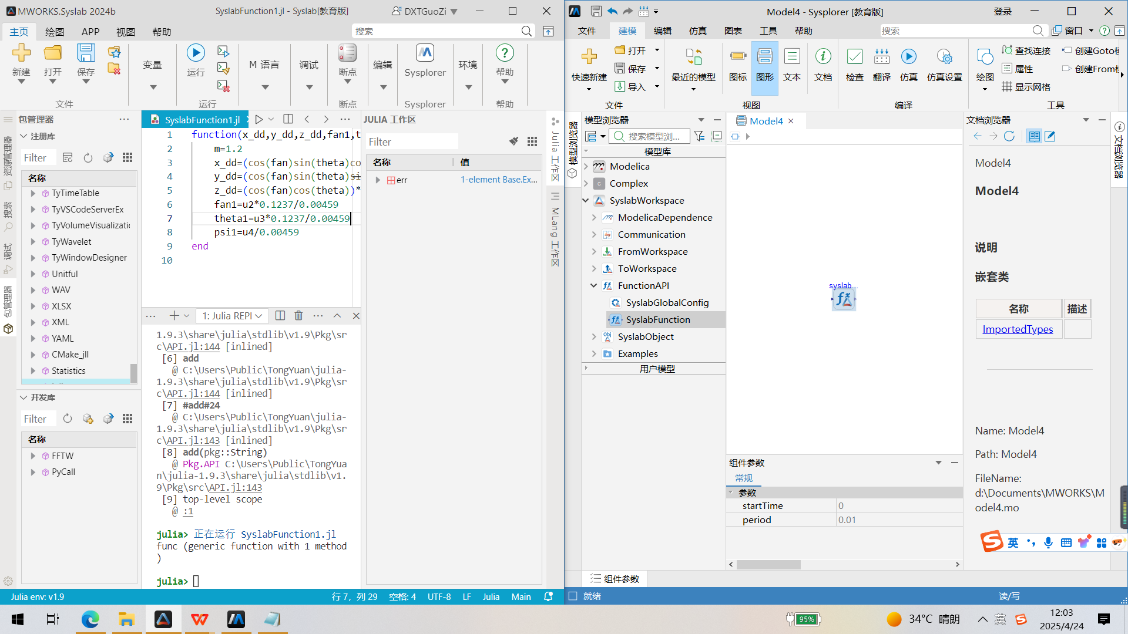Open the 视图 tab in Syslab
Viewport: 1128px width, 634px height.
pos(126,32)
